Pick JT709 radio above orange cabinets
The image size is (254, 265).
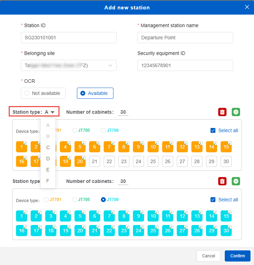(103, 131)
